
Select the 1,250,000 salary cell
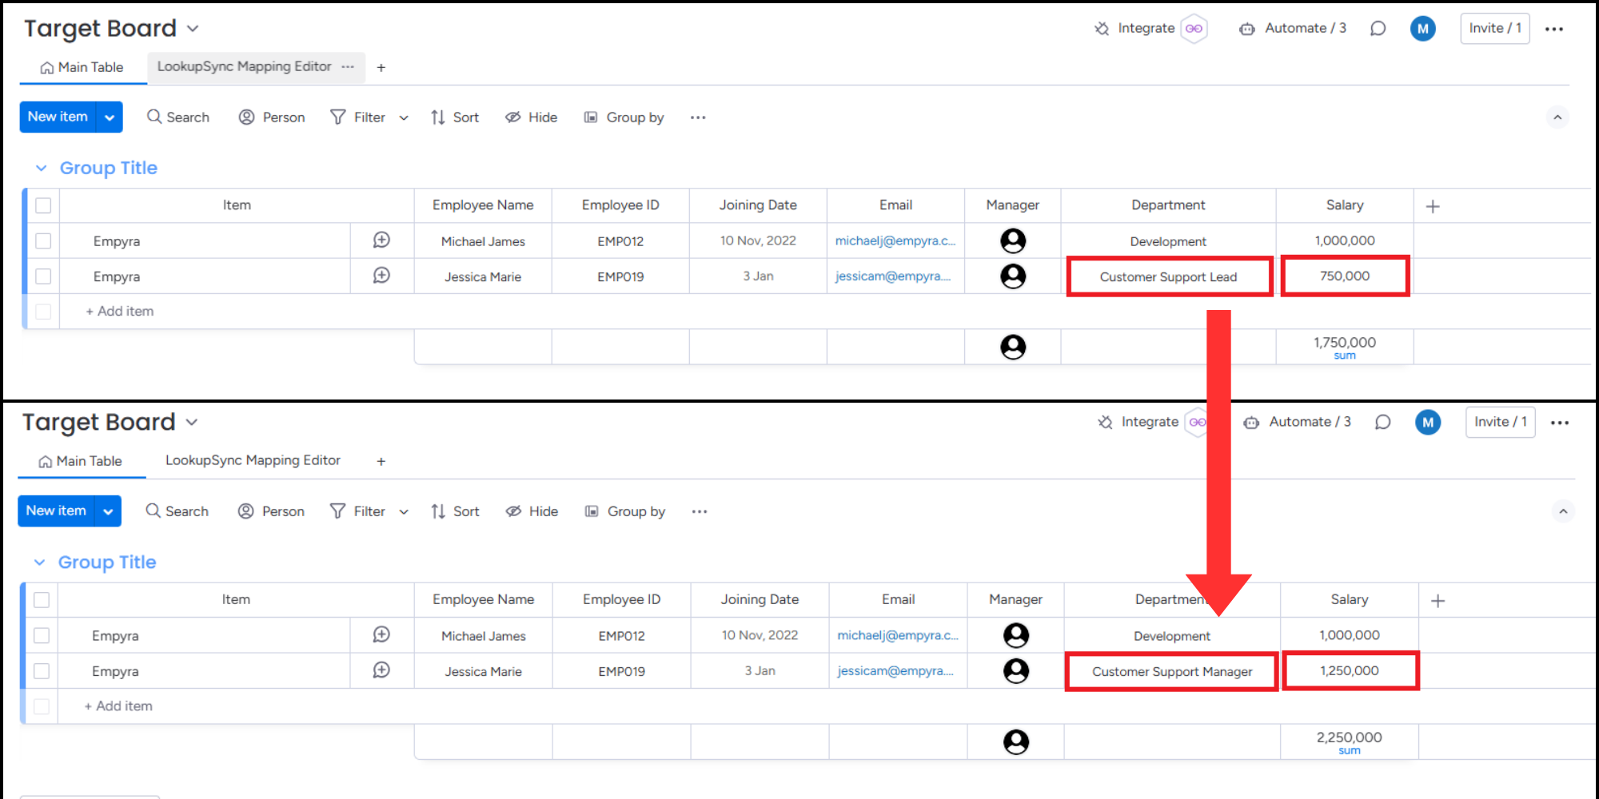pyautogui.click(x=1350, y=670)
